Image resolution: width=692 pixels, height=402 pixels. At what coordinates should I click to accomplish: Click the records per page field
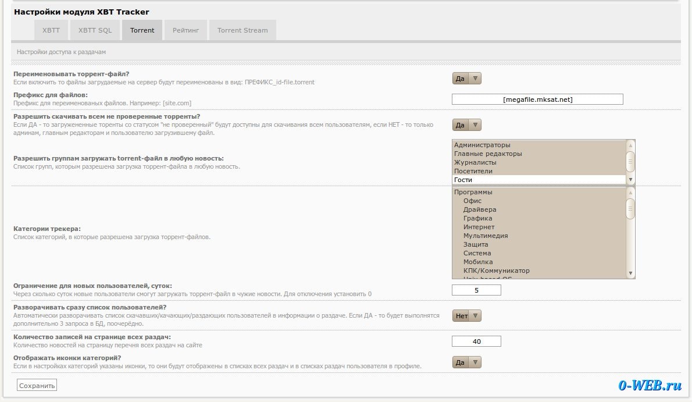476,341
